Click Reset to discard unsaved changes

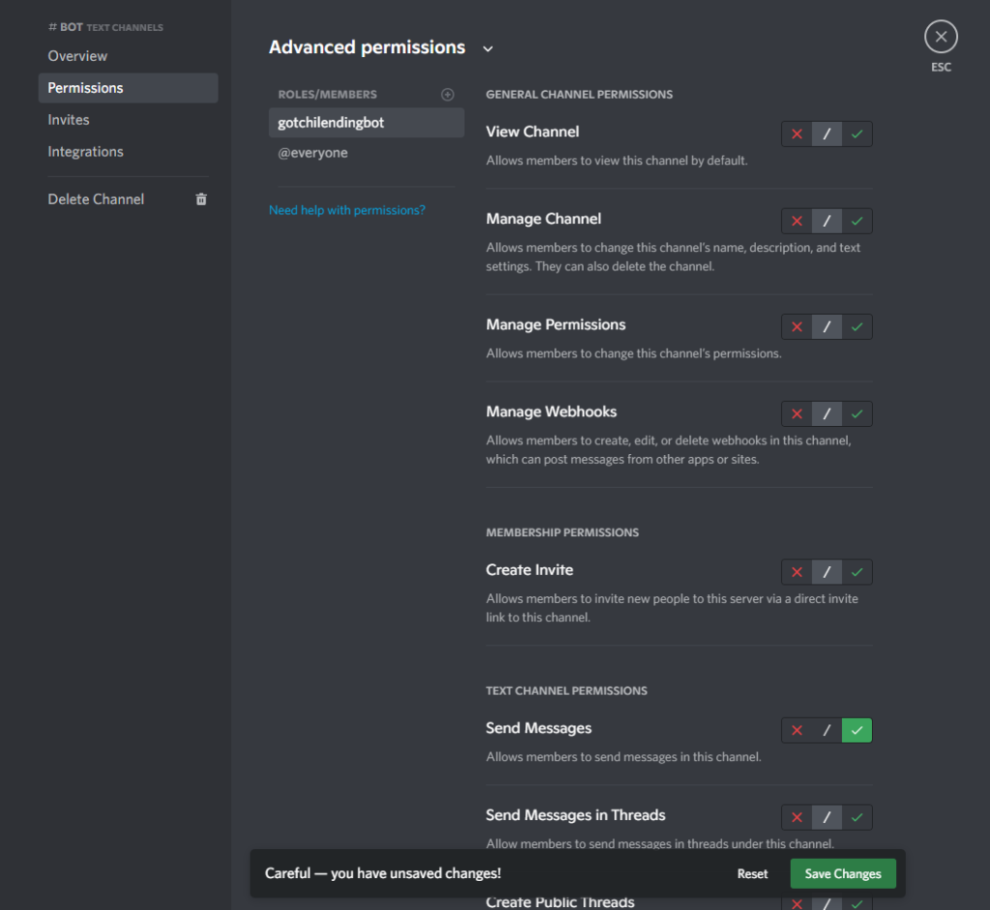(x=752, y=874)
